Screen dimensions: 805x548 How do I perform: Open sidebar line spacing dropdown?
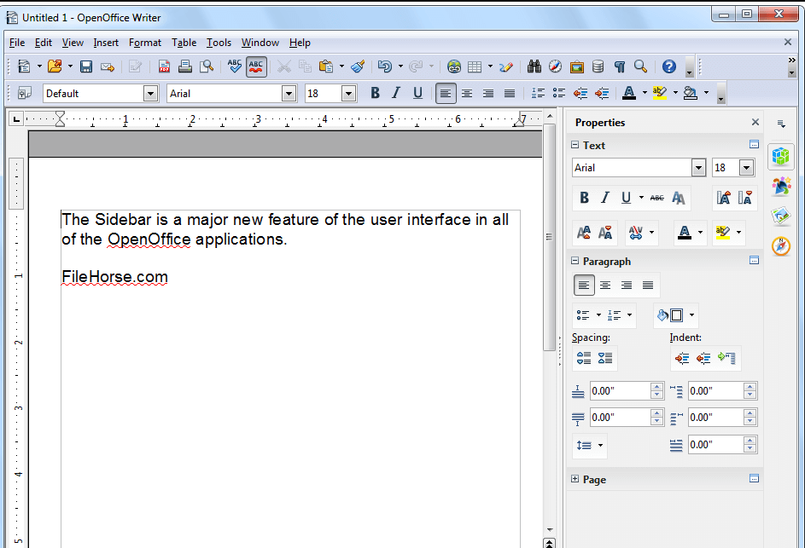[599, 446]
